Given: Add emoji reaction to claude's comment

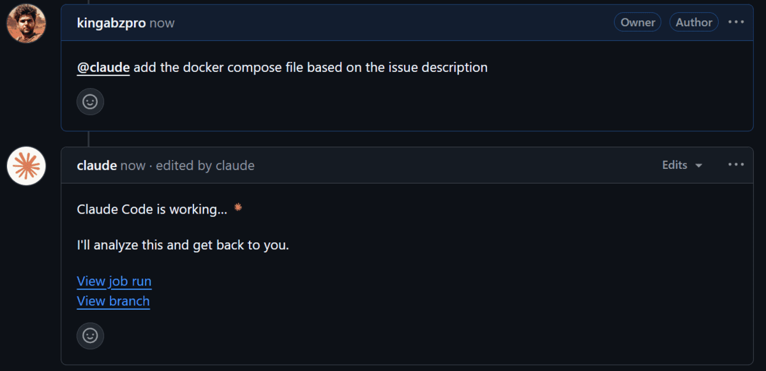Looking at the screenshot, I should [90, 335].
